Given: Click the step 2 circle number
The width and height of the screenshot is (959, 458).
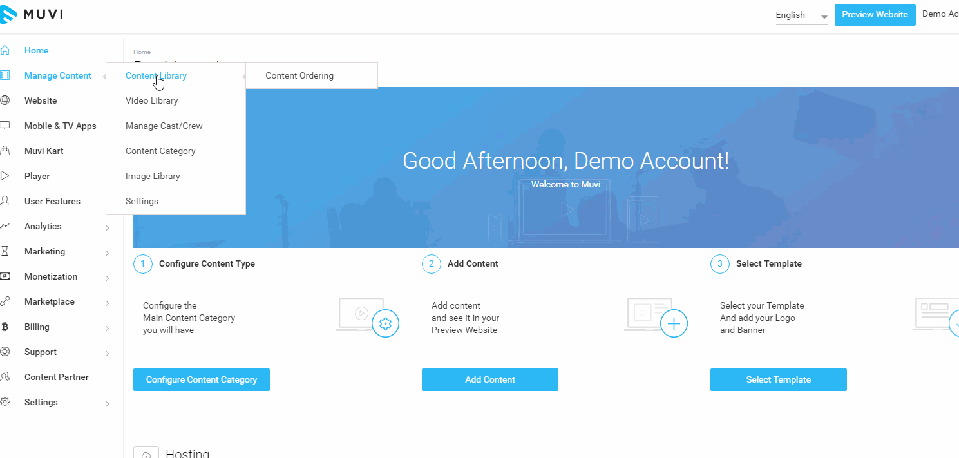Looking at the screenshot, I should (432, 264).
